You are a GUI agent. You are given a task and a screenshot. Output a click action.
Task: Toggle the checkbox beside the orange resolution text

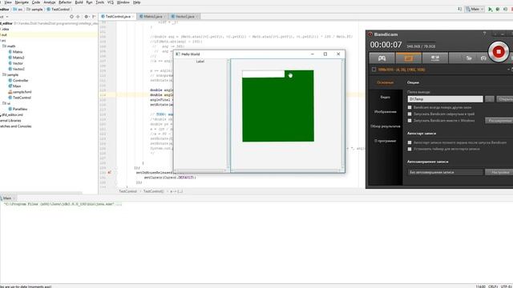pos(374,70)
